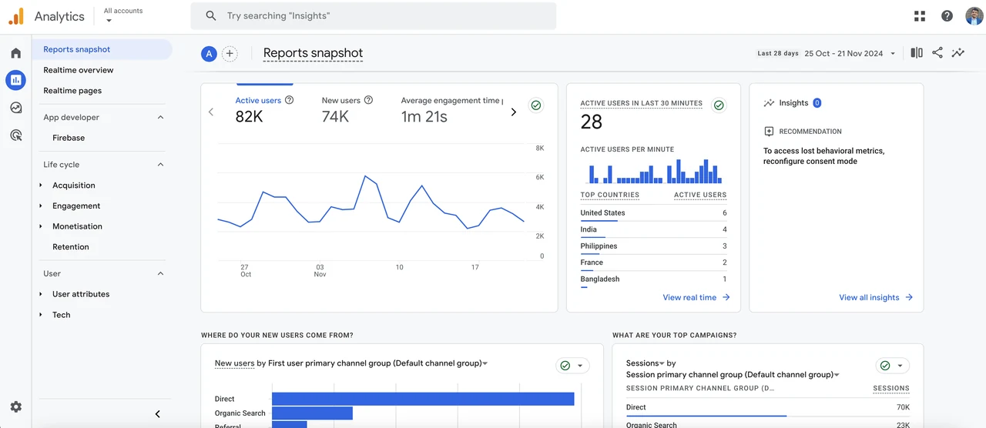Click the Active users info icon

[x=290, y=100]
